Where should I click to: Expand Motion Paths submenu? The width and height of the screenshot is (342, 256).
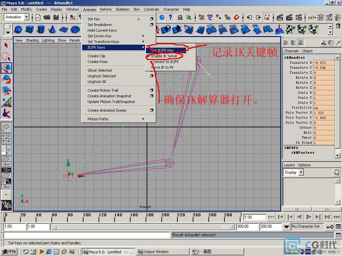(x=143, y=119)
